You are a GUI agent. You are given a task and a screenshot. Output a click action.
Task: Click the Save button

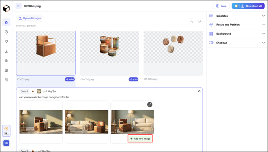click(x=221, y=6)
